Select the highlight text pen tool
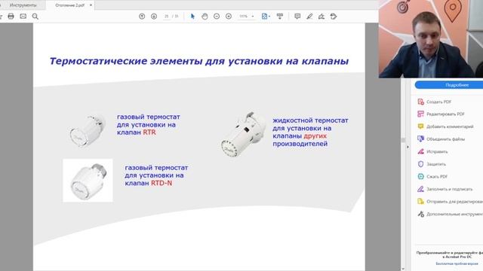Viewport: 483px width, 271px height. point(309,17)
